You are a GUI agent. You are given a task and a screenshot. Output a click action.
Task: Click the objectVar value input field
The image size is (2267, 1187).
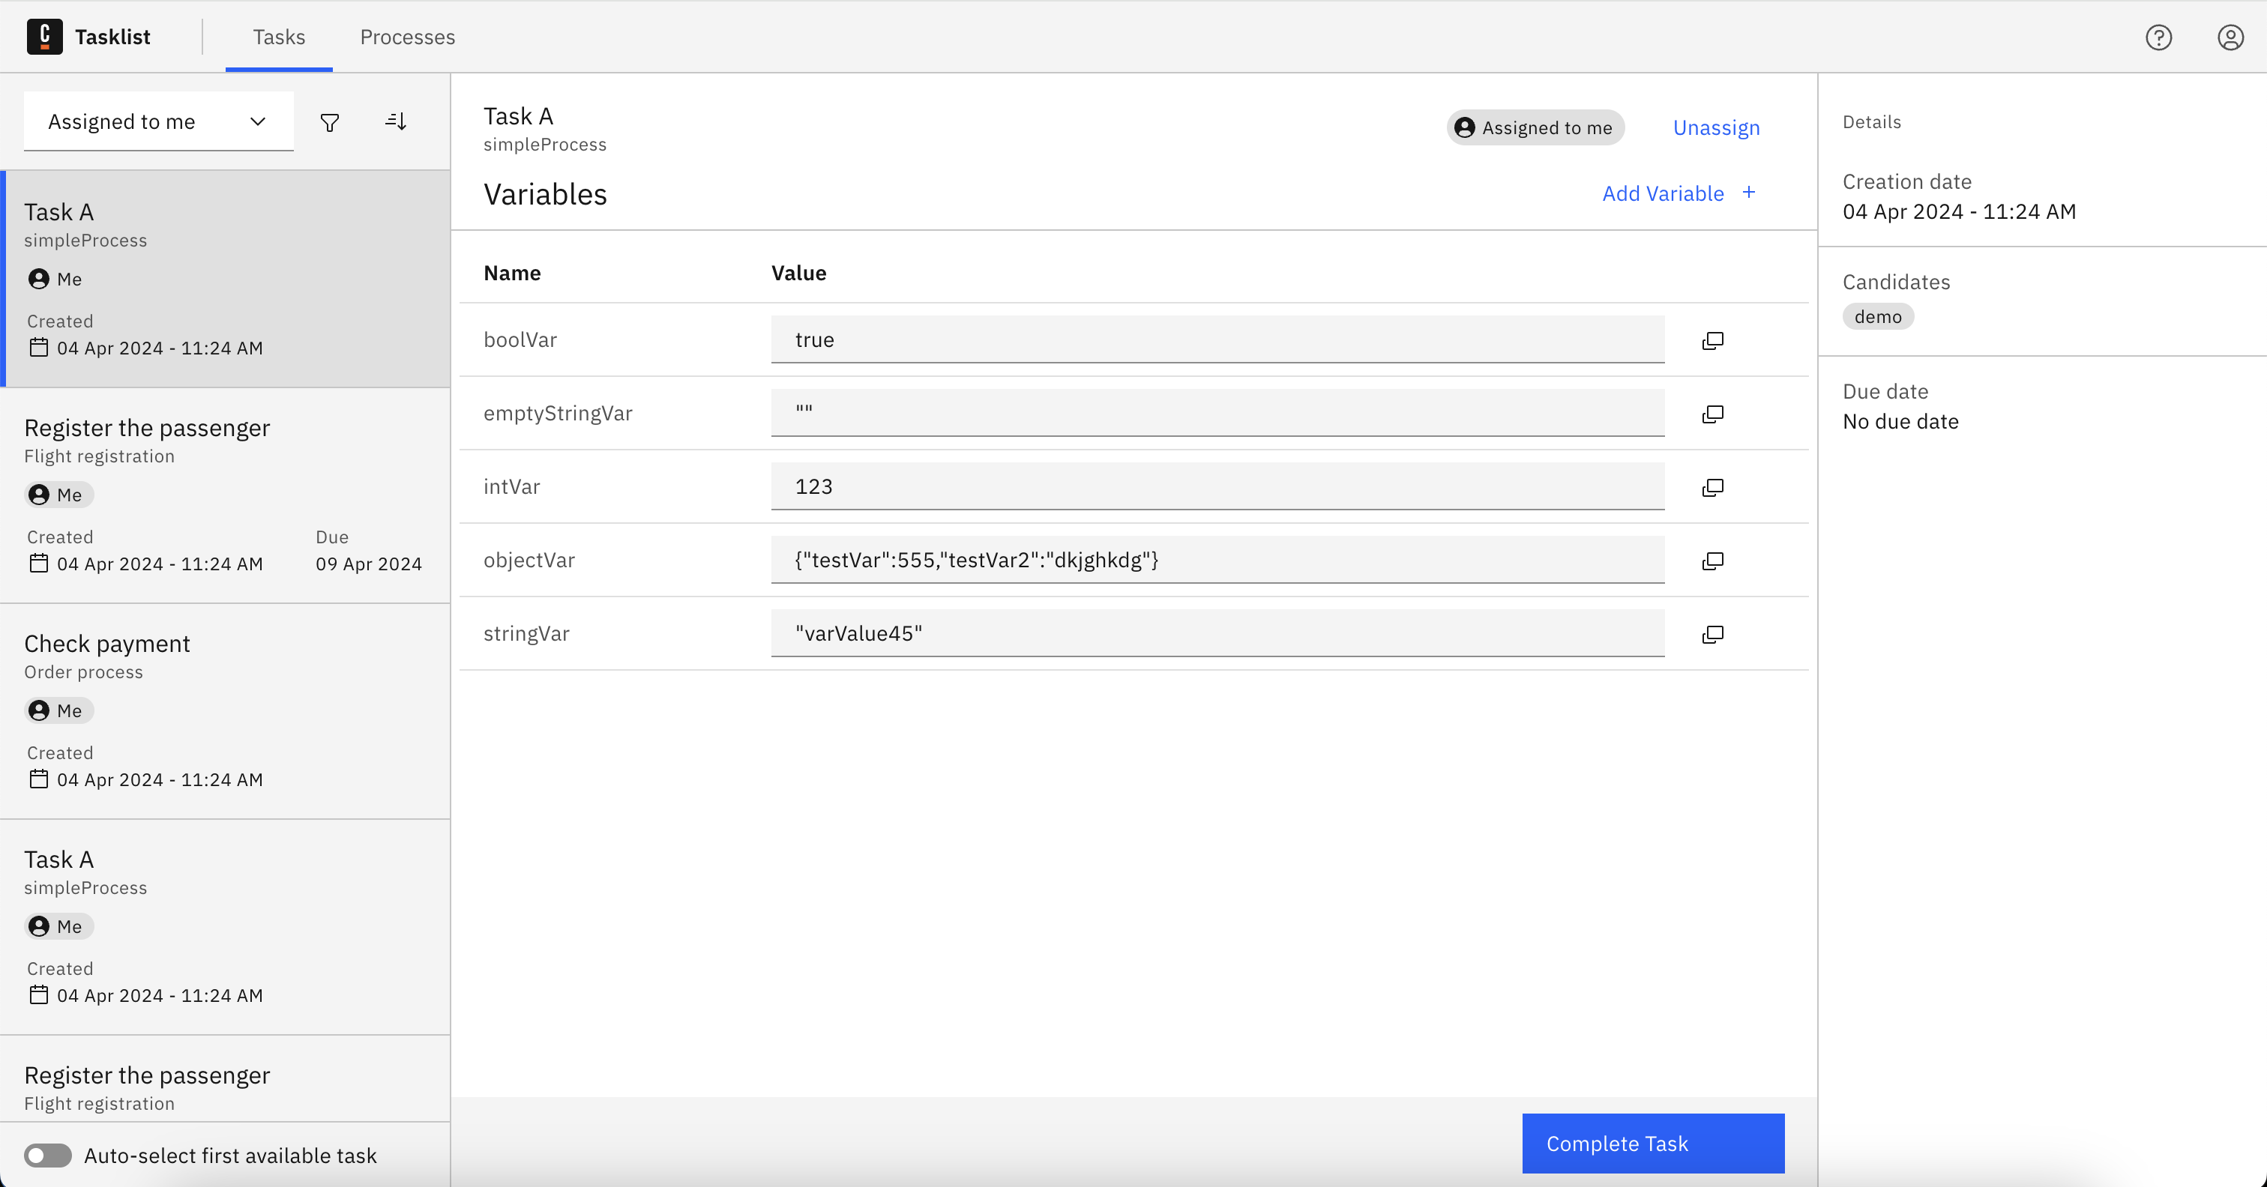pos(1217,559)
